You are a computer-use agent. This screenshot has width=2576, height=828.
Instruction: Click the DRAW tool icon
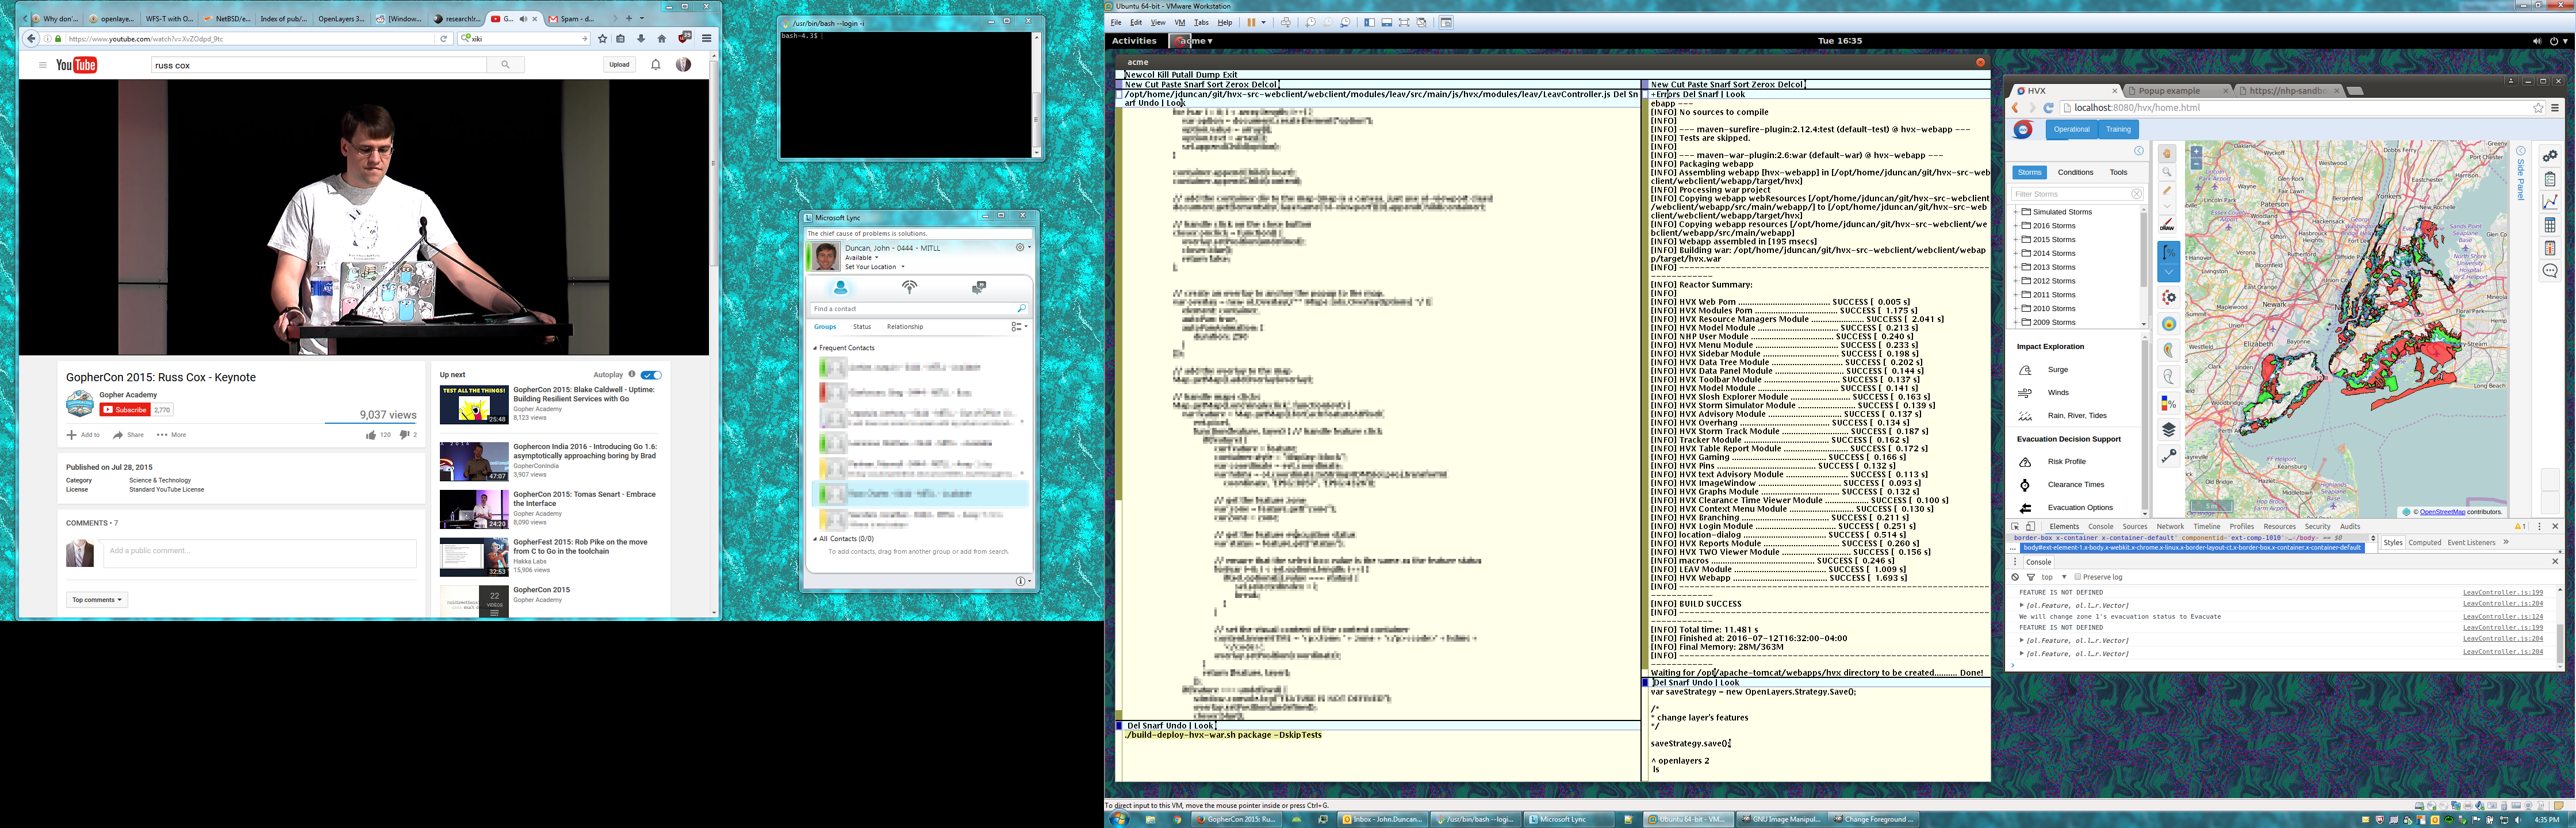(x=2167, y=225)
